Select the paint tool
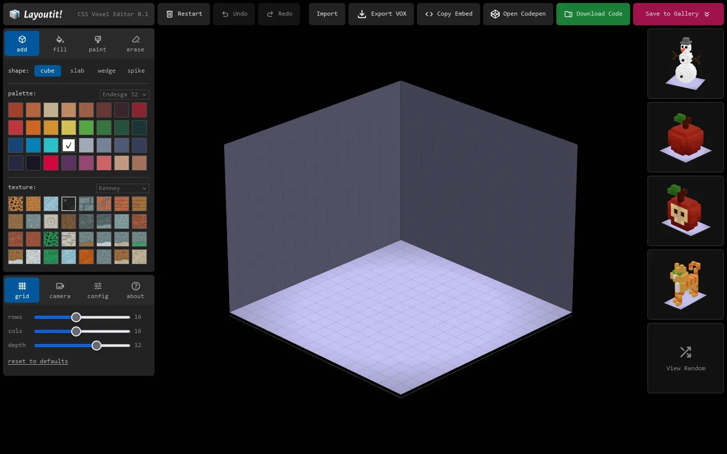 97,43
